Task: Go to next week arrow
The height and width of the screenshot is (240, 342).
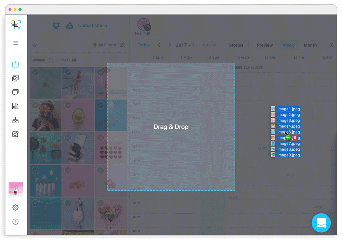Action: pos(170,45)
